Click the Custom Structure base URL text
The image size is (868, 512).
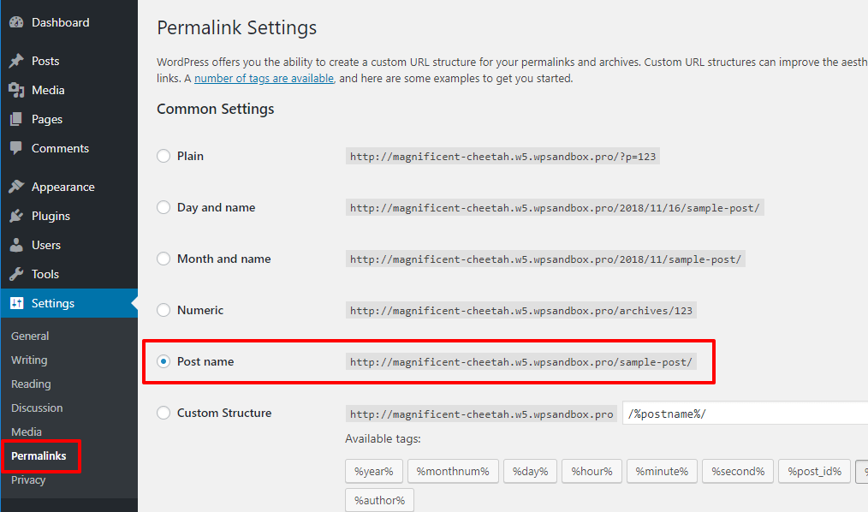coord(482,414)
